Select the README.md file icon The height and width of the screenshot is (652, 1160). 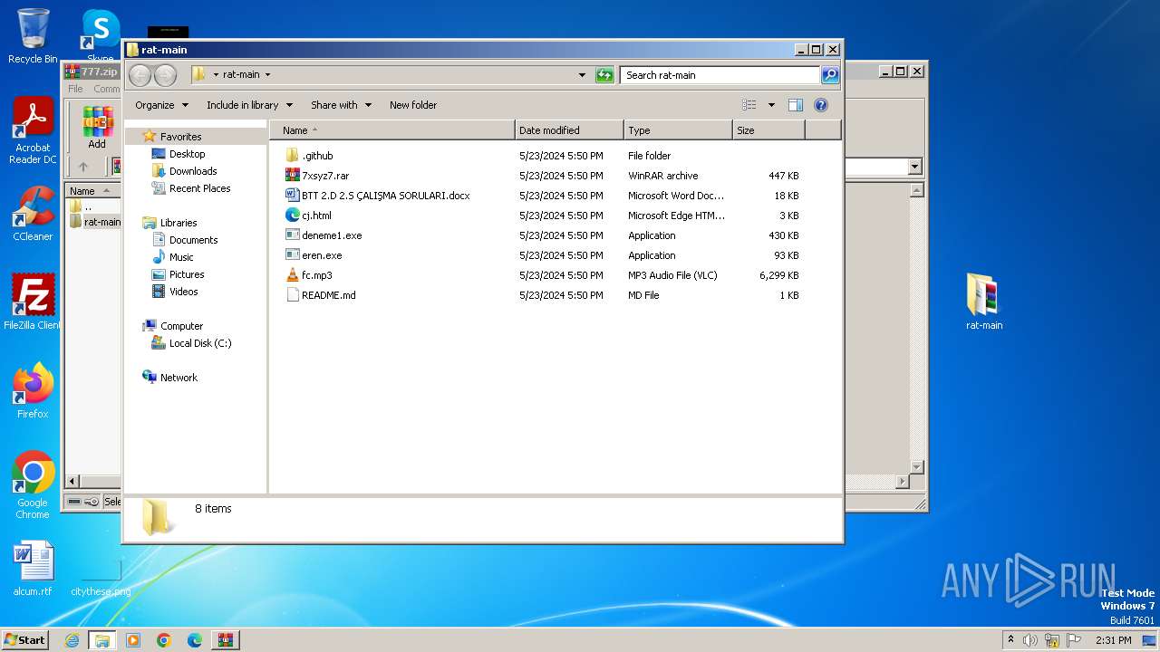[292, 295]
